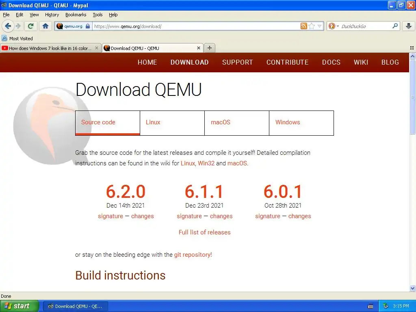Switch to the macOS download tab
416x312 pixels.
(237, 123)
